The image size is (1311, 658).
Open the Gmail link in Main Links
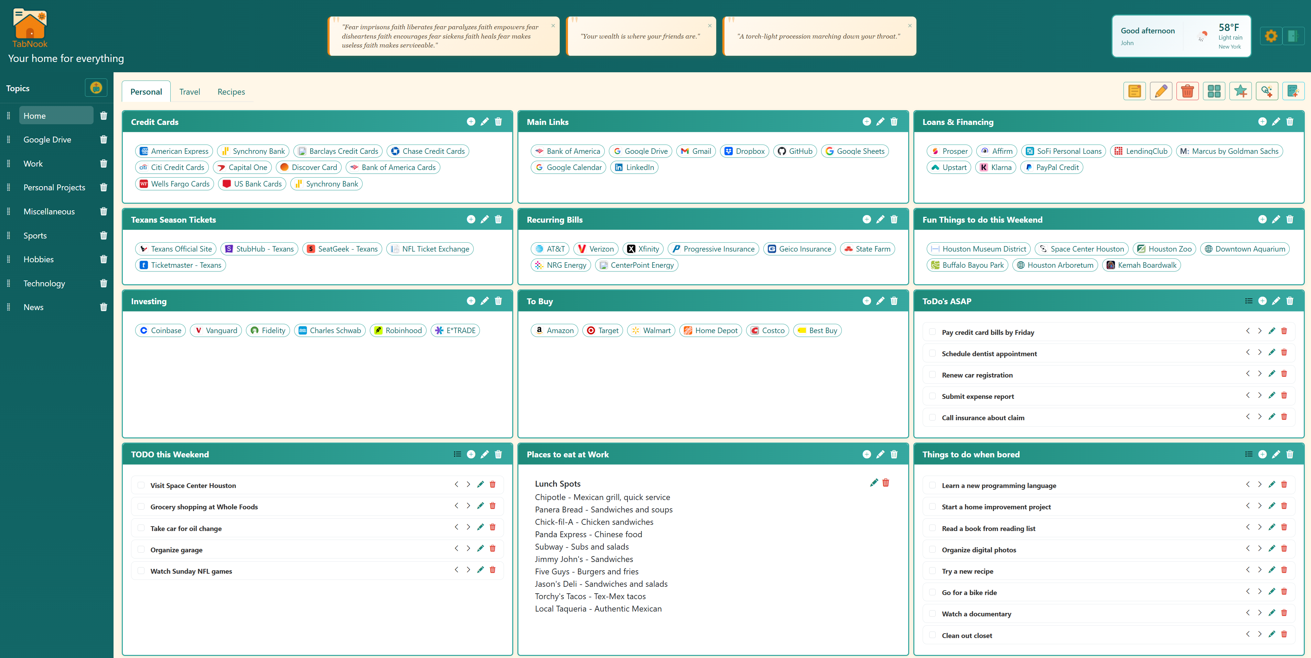click(696, 151)
